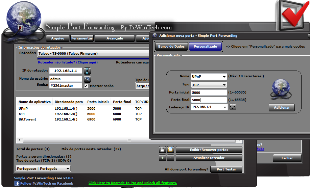This screenshot has width=311, height=188.
Task: Click the port list scroll left arrow
Action: pos(19,140)
